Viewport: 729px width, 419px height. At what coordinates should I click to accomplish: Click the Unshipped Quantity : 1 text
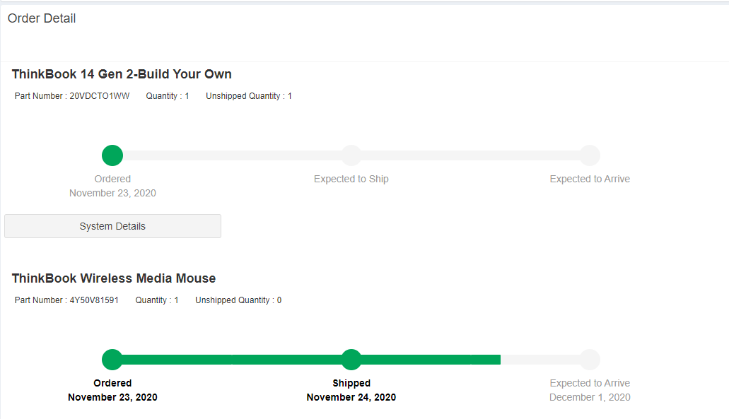249,96
